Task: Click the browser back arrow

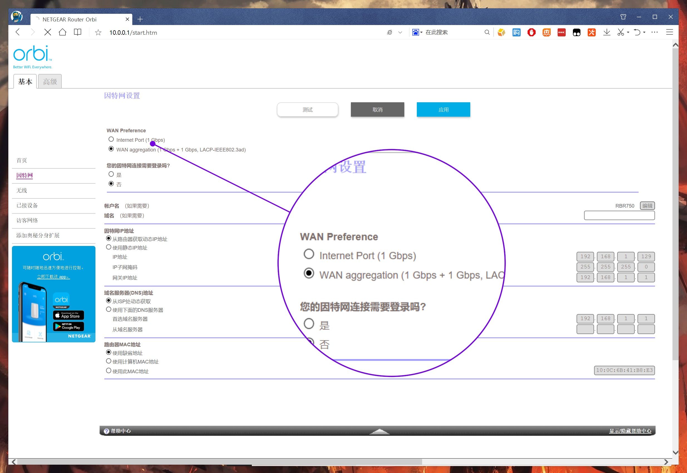Action: point(18,32)
